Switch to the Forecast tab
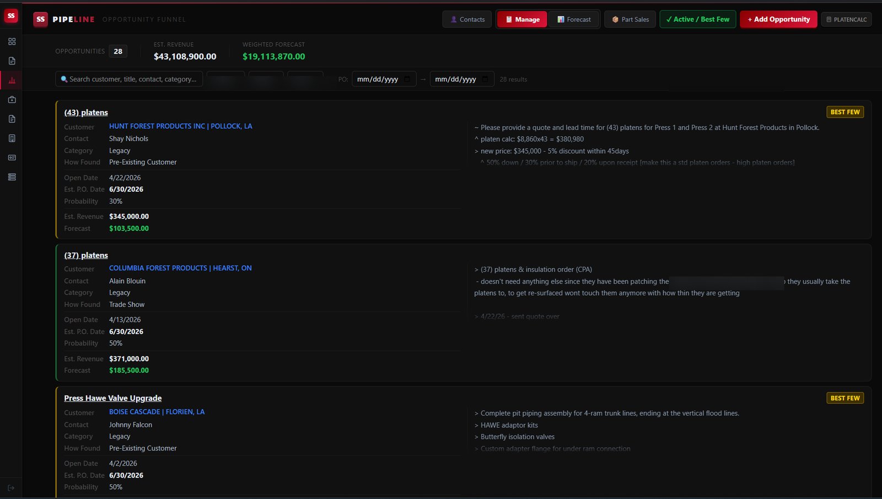 574,19
